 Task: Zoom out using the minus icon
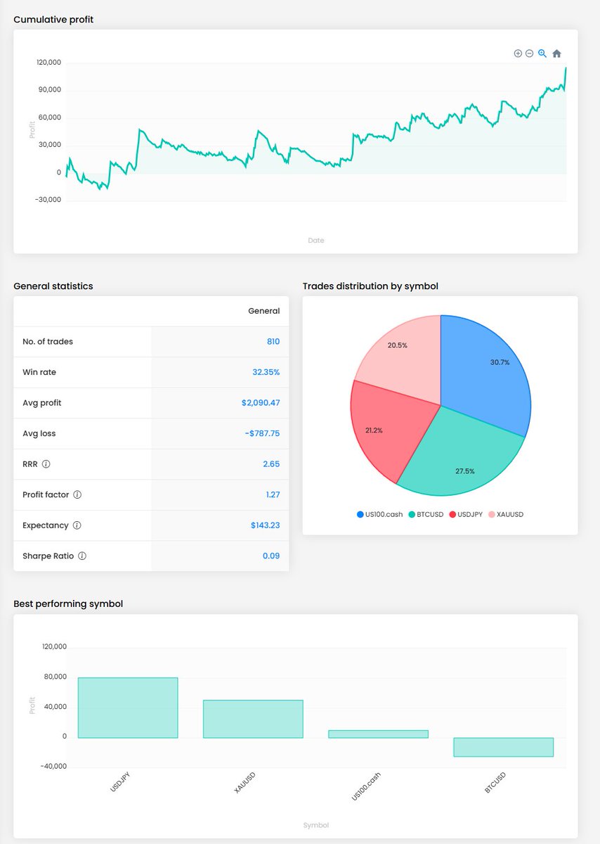pos(528,53)
